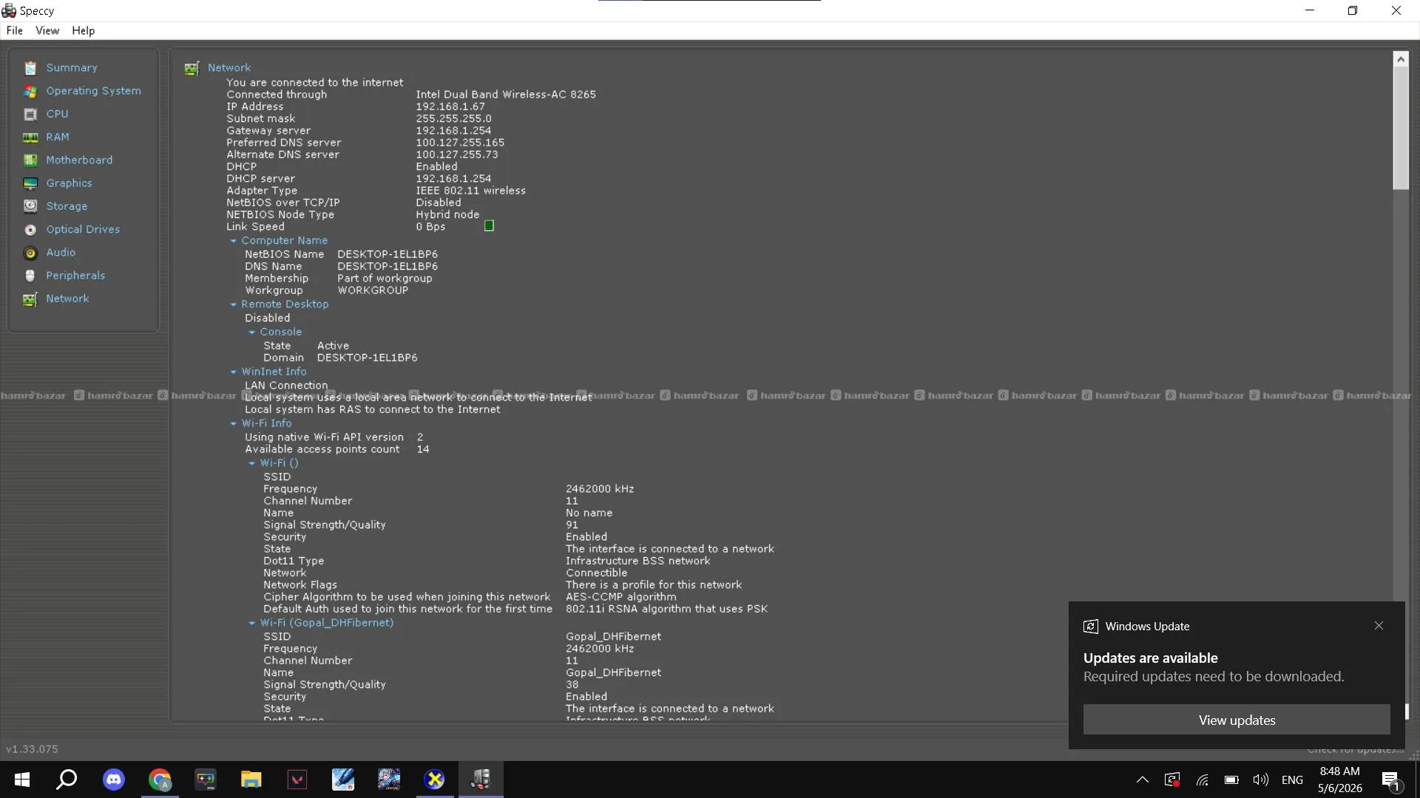Click the 802.11i RSNA algorithm value
Image resolution: width=1420 pixels, height=798 pixels.
point(667,610)
